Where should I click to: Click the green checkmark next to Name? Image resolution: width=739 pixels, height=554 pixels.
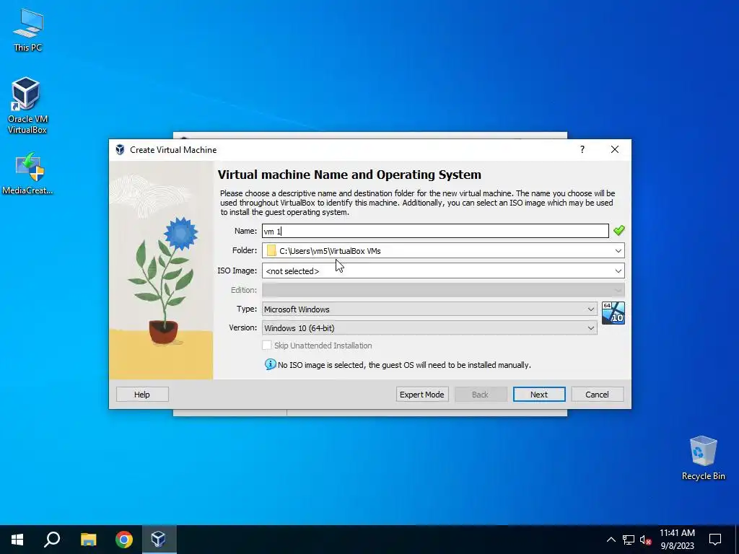click(x=618, y=230)
